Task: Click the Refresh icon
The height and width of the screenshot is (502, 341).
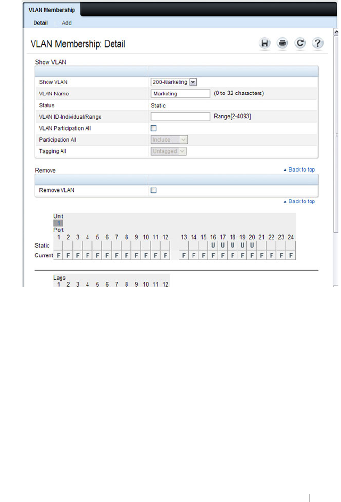Action: pyautogui.click(x=300, y=43)
